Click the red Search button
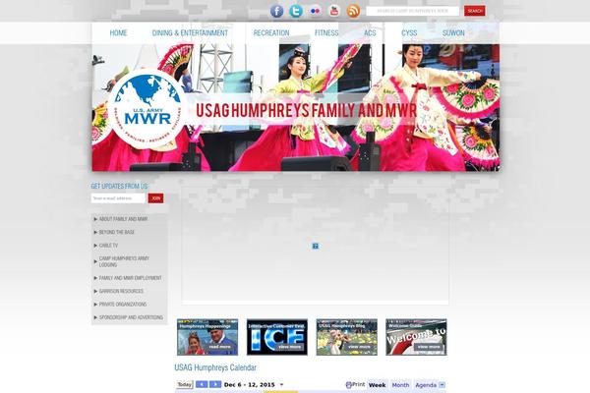 (475, 11)
